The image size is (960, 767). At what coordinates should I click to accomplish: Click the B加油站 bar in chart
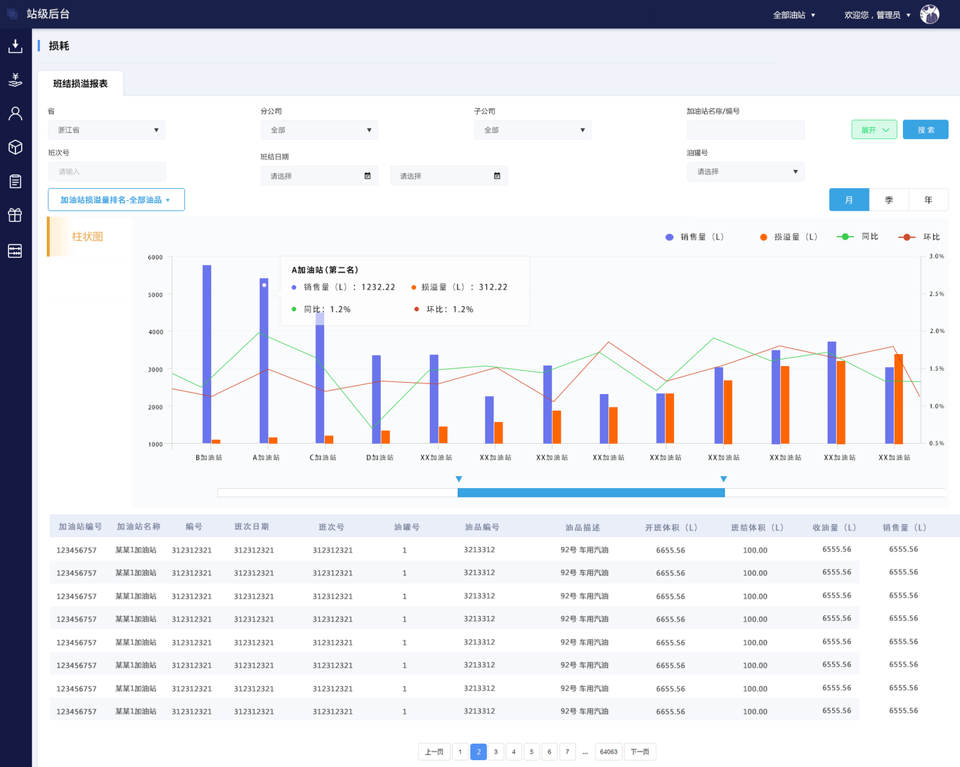click(x=207, y=354)
